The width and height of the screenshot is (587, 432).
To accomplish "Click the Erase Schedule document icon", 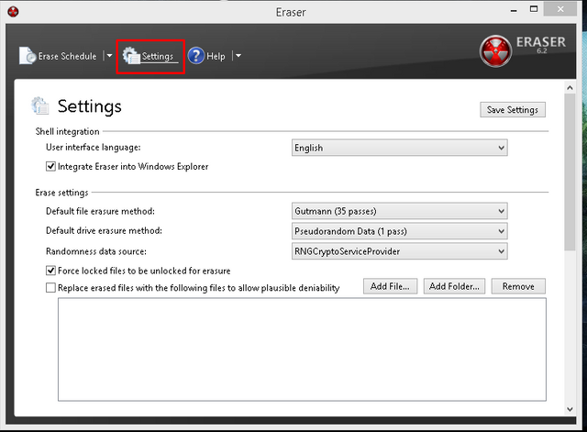I will (x=28, y=56).
